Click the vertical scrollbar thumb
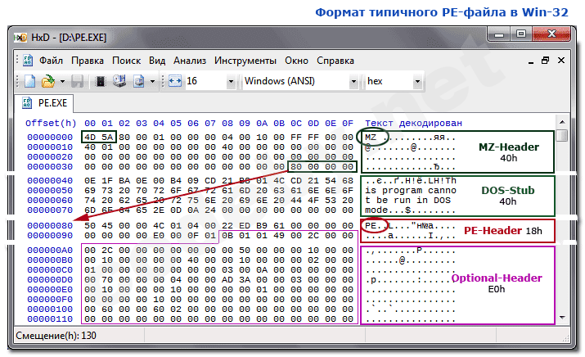Screen dimensions: 585x357 (562, 135)
